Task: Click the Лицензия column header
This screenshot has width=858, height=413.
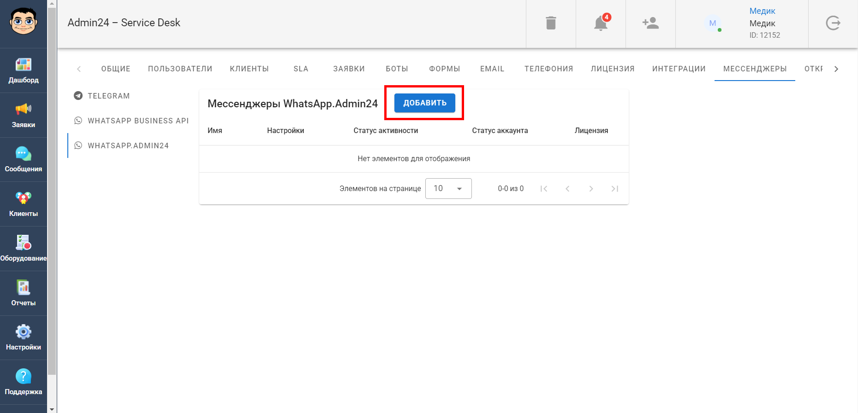Action: (591, 131)
